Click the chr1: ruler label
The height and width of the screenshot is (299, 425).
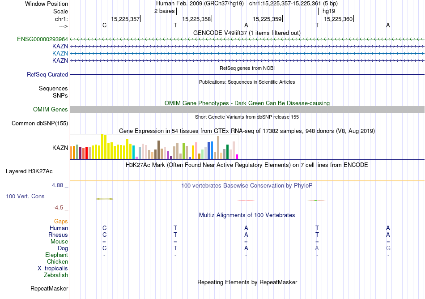(x=62, y=19)
